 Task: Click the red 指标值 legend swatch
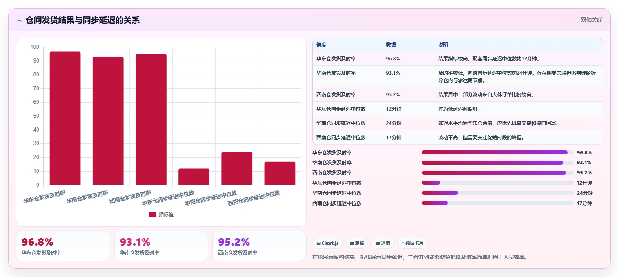tap(153, 214)
